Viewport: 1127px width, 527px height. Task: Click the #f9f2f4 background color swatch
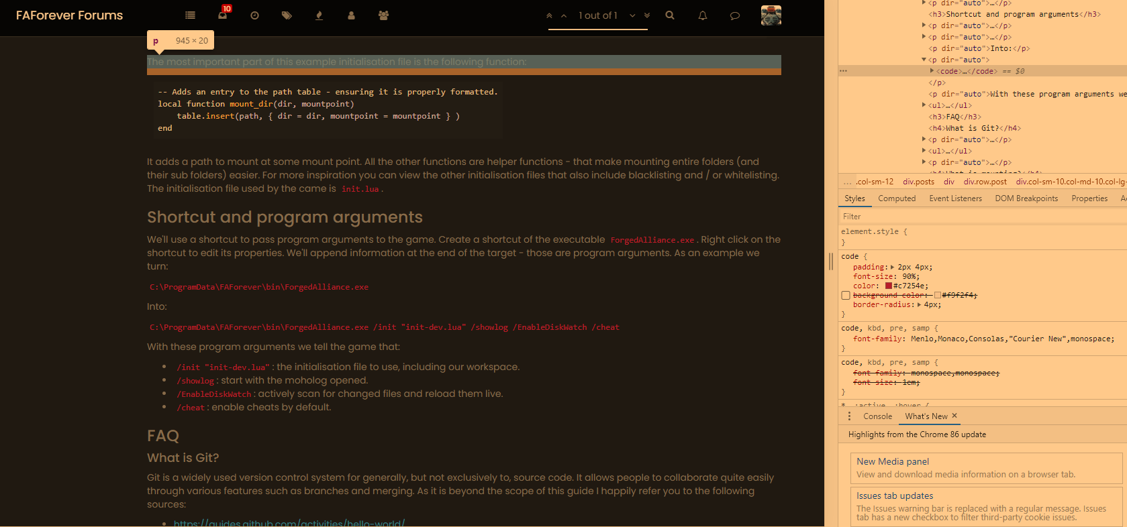click(938, 295)
